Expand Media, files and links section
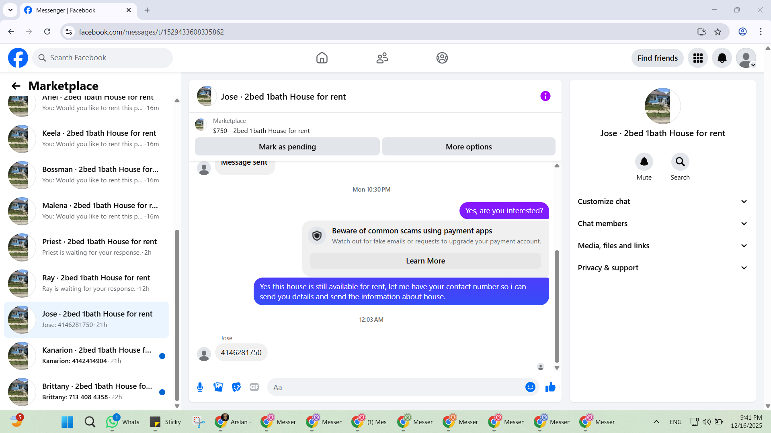Viewport: 771px width, 433px height. (x=663, y=246)
